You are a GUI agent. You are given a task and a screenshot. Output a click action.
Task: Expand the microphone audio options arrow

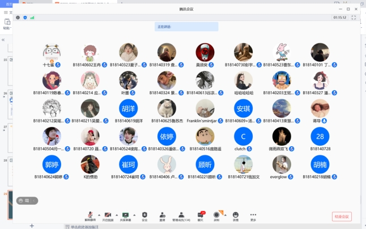[99, 214]
